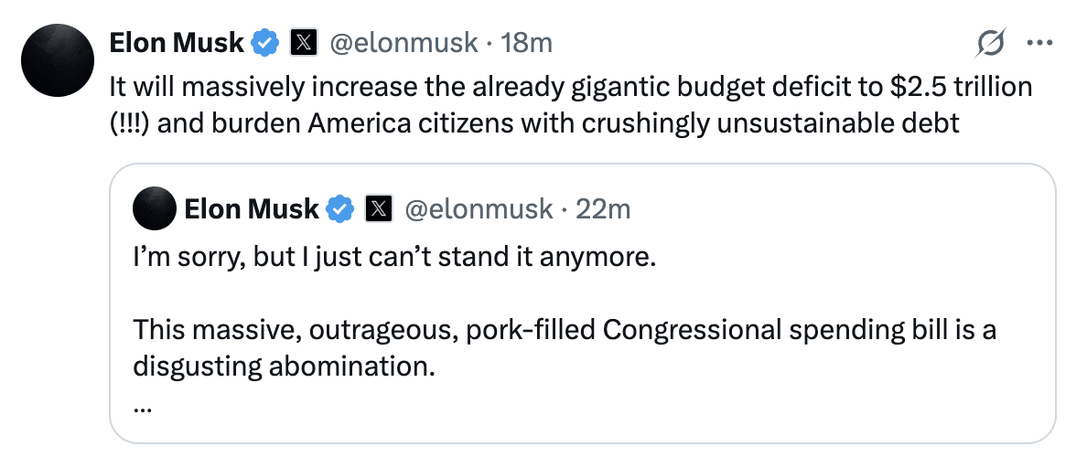Open the quoted post via the 22m timestamp
This screenshot has height=457, width=1076.
point(604,209)
